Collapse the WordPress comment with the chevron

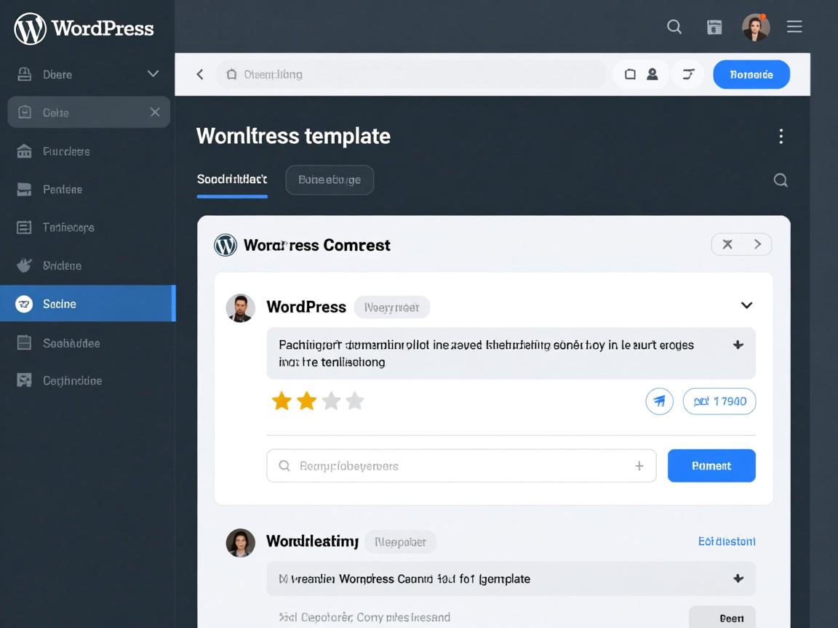coord(746,305)
